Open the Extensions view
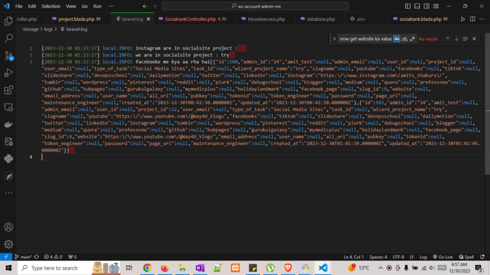 (8, 90)
